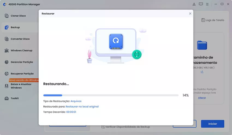Image resolution: width=232 pixels, height=135 pixels.
Task: Click Restaurar no local original text
Action: 82,106
